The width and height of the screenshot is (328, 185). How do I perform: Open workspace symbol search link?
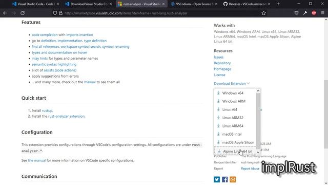click(81, 46)
